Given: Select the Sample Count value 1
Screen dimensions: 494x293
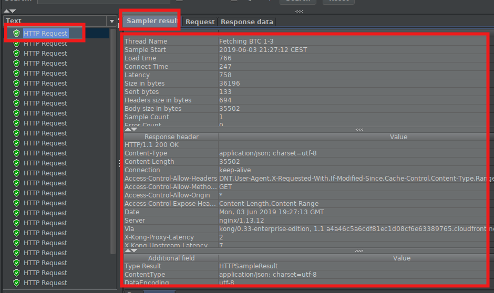Looking at the screenshot, I should click(x=221, y=117).
